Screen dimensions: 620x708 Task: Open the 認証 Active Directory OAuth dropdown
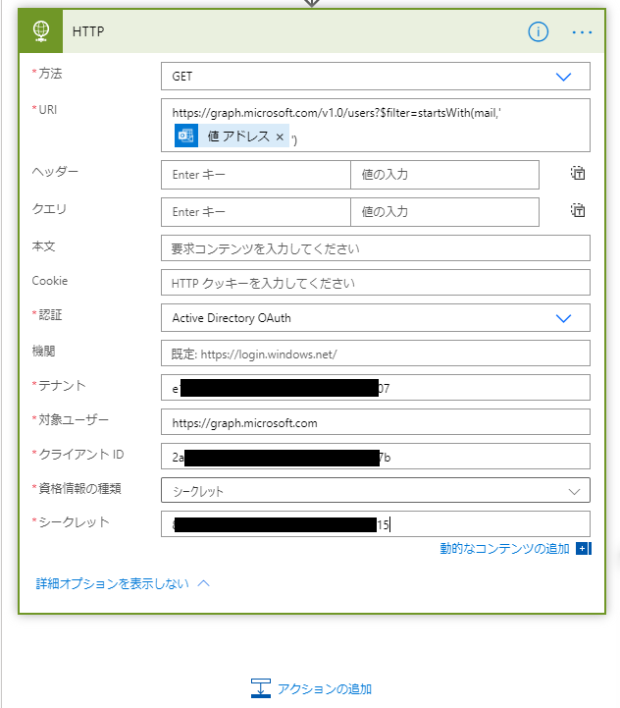point(376,318)
